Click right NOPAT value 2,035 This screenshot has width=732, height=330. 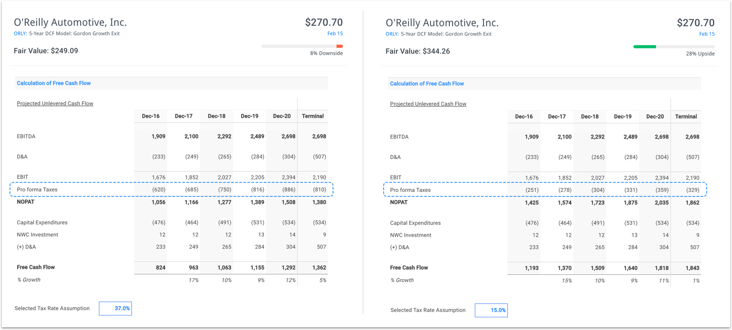click(x=662, y=203)
